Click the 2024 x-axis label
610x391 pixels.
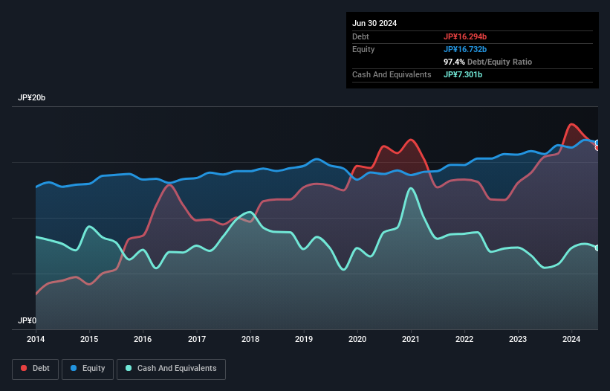[571, 339]
